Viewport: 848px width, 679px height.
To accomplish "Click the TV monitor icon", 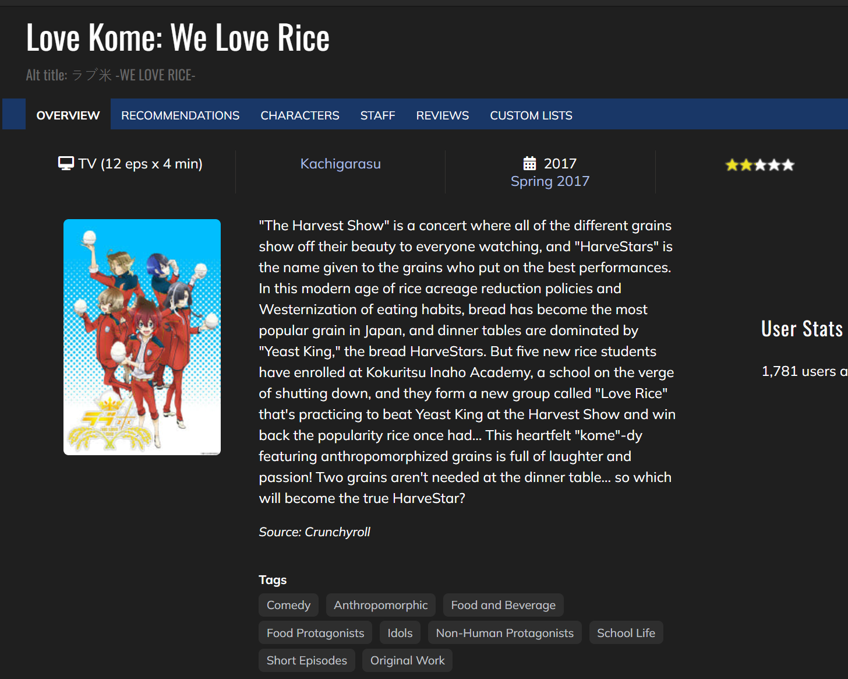I will [66, 164].
